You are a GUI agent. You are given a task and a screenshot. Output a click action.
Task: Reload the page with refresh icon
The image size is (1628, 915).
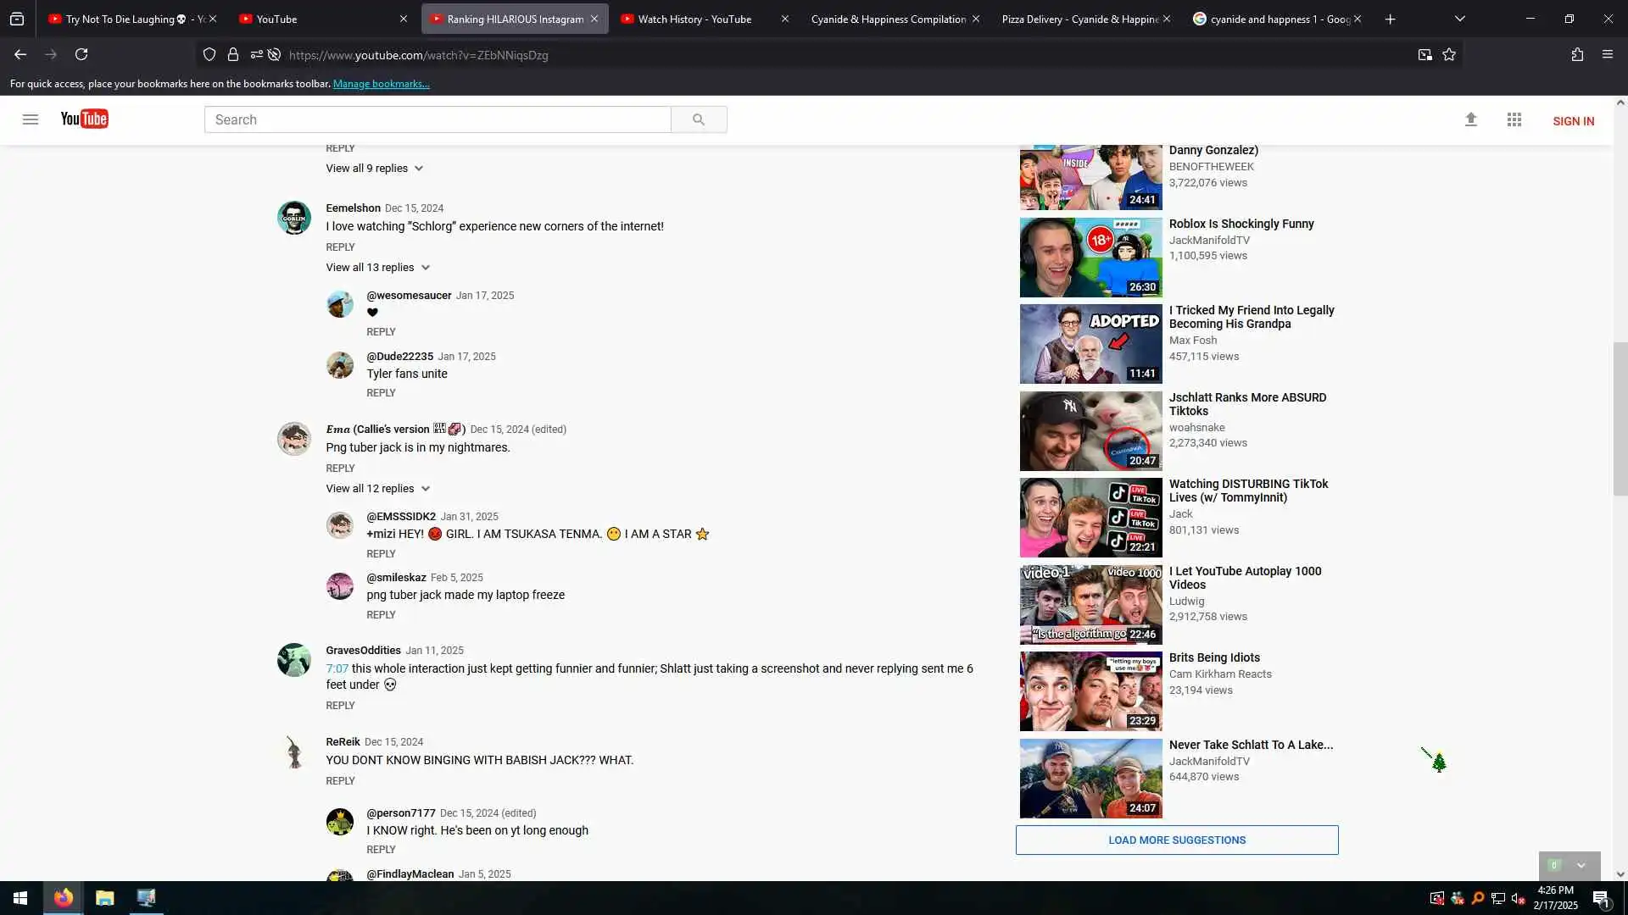81,55
